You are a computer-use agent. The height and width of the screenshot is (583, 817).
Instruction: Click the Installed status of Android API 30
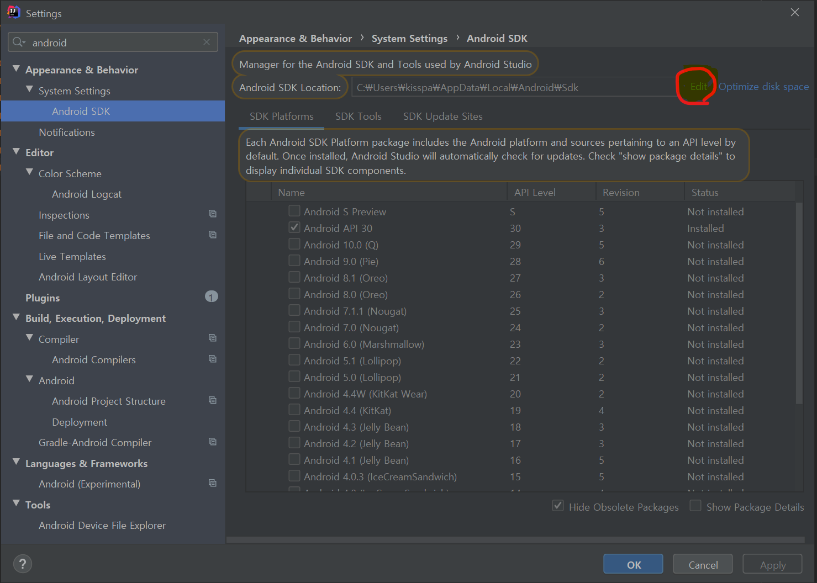(x=705, y=228)
